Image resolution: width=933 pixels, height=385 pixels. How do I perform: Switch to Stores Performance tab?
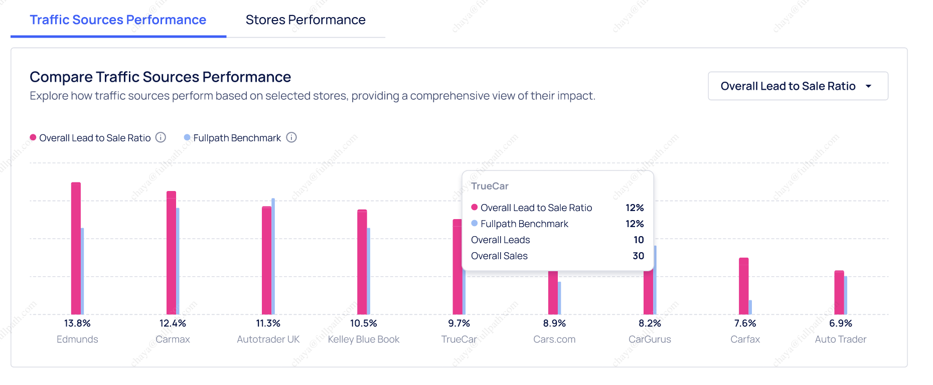point(305,20)
